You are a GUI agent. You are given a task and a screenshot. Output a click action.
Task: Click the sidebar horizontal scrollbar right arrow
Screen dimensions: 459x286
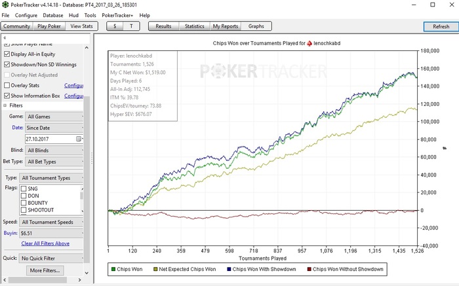(x=79, y=280)
